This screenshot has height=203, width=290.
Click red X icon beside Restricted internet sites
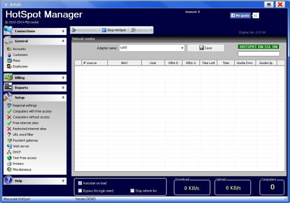coord(9,129)
